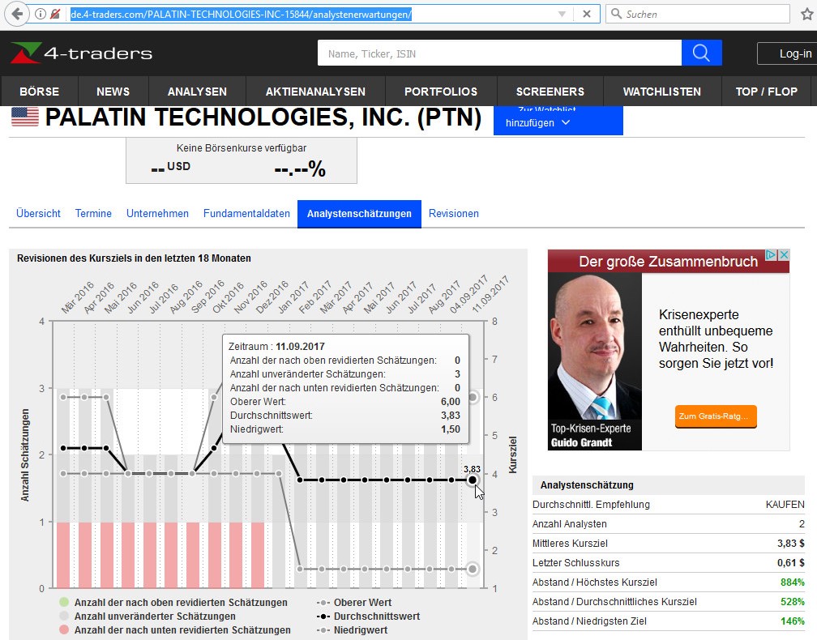Click the chart title Revisionen des Kursziels
Screen dimensions: 817x640
tap(134, 258)
